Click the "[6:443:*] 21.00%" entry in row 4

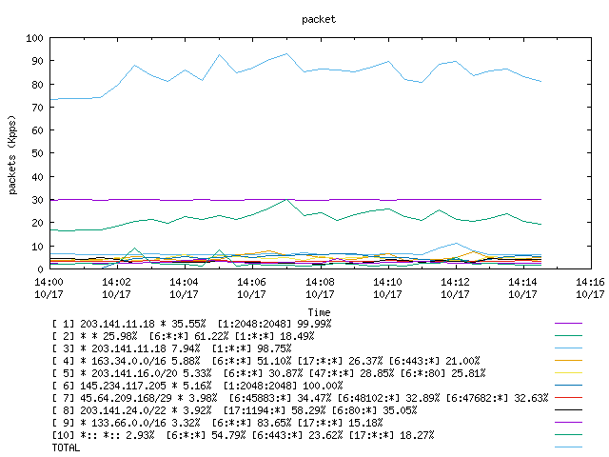(x=435, y=361)
